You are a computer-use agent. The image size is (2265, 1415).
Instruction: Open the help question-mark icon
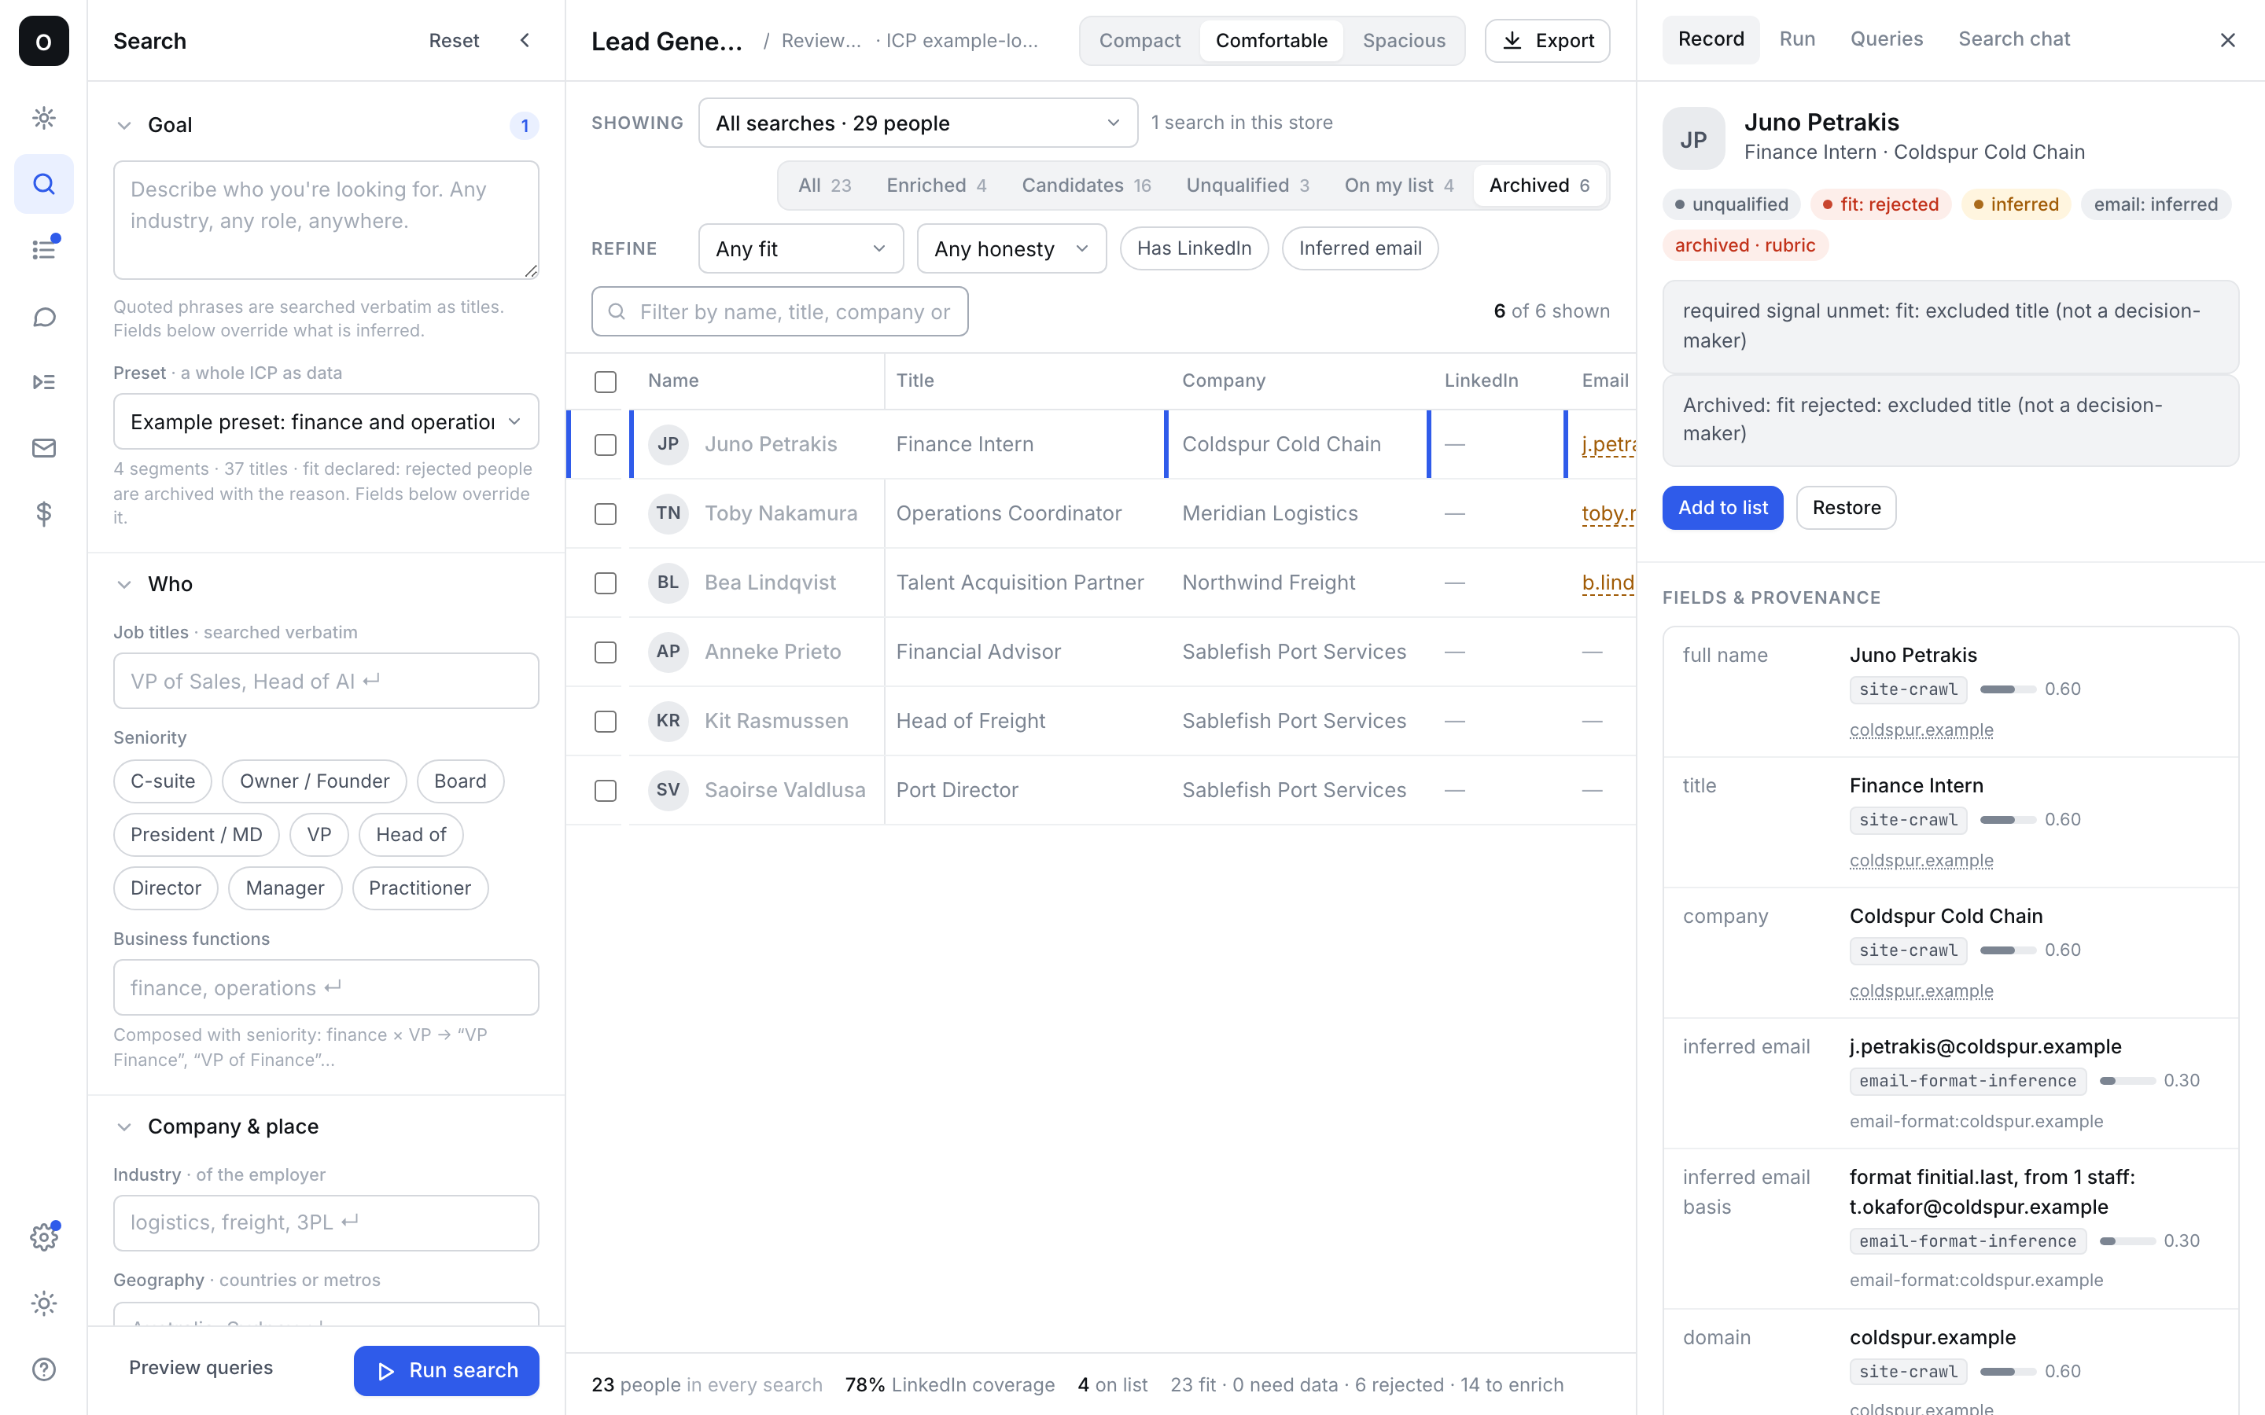pos(44,1369)
